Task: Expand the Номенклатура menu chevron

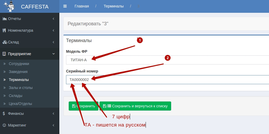Action: click(x=53, y=30)
